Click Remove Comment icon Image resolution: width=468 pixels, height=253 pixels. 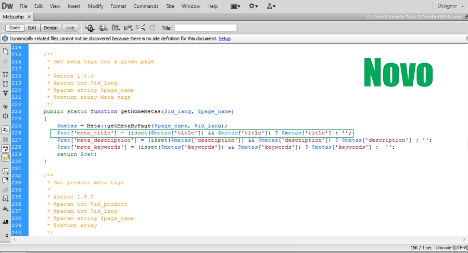(5, 180)
